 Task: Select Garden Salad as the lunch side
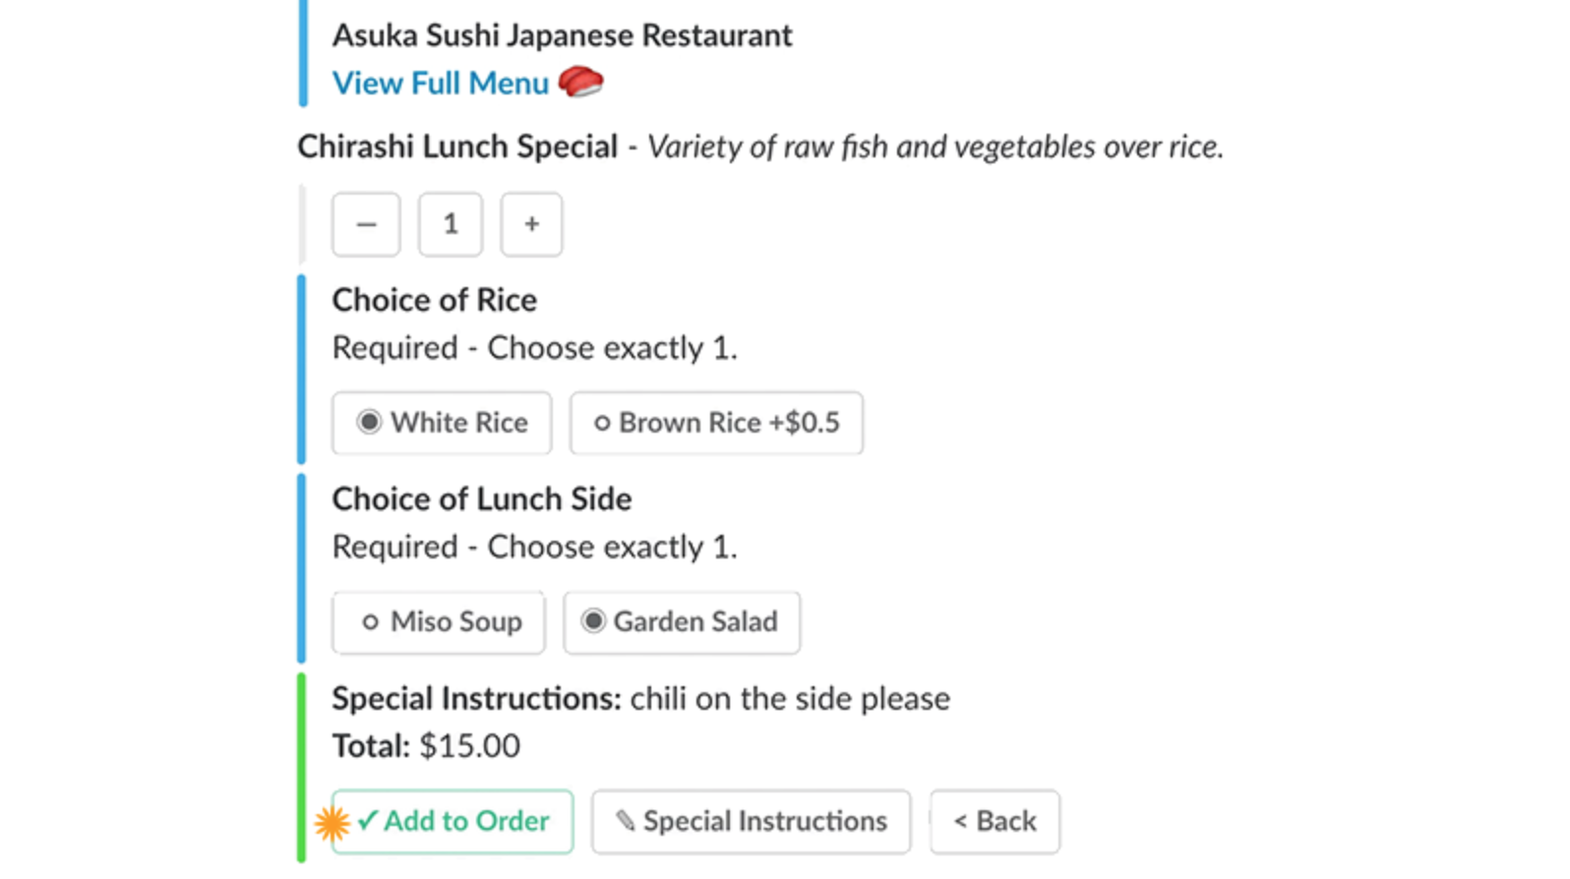682,622
